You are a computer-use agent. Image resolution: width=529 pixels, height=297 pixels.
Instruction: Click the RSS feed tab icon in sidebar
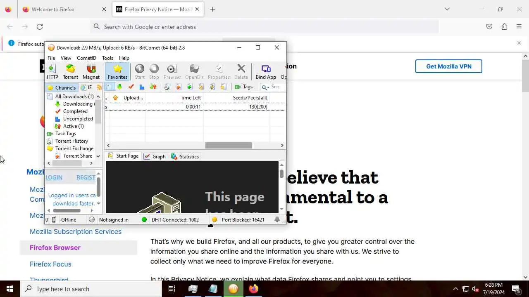(99, 87)
